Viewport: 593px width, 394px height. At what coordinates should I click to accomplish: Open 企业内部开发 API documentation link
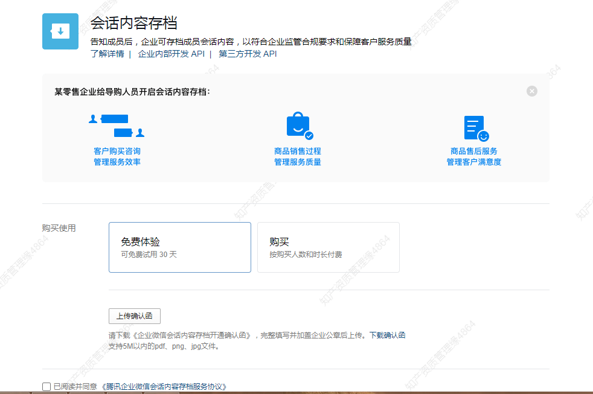(171, 54)
